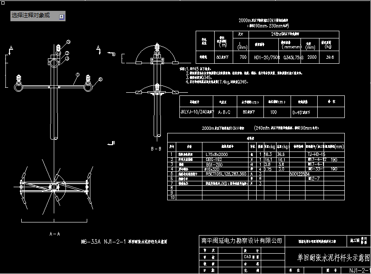The height and width of the screenshot is (274, 371).
Task: Select the "2000" cell in the top table
Action: coord(312,57)
